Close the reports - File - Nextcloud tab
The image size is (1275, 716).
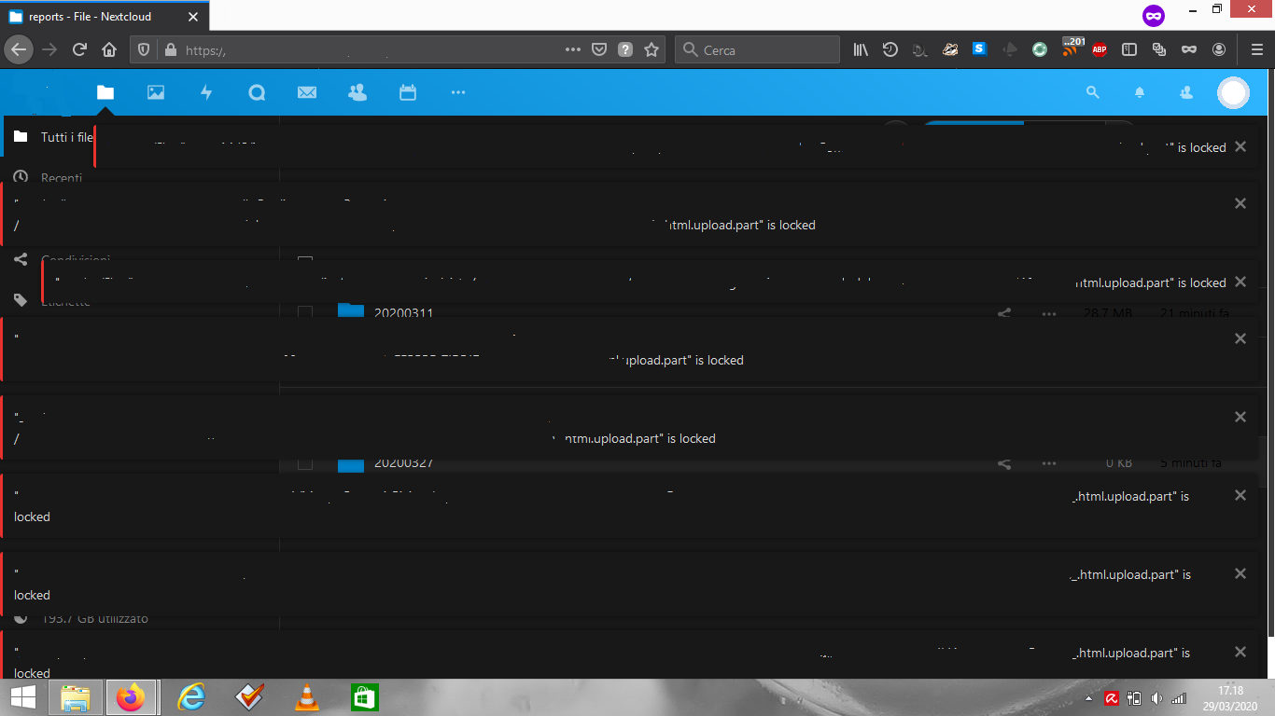pos(193,16)
